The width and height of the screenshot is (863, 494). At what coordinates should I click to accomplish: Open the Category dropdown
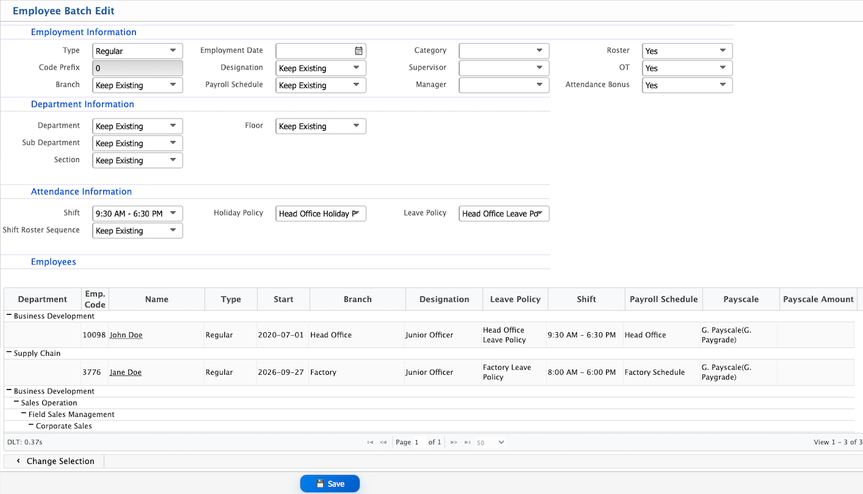coord(504,51)
